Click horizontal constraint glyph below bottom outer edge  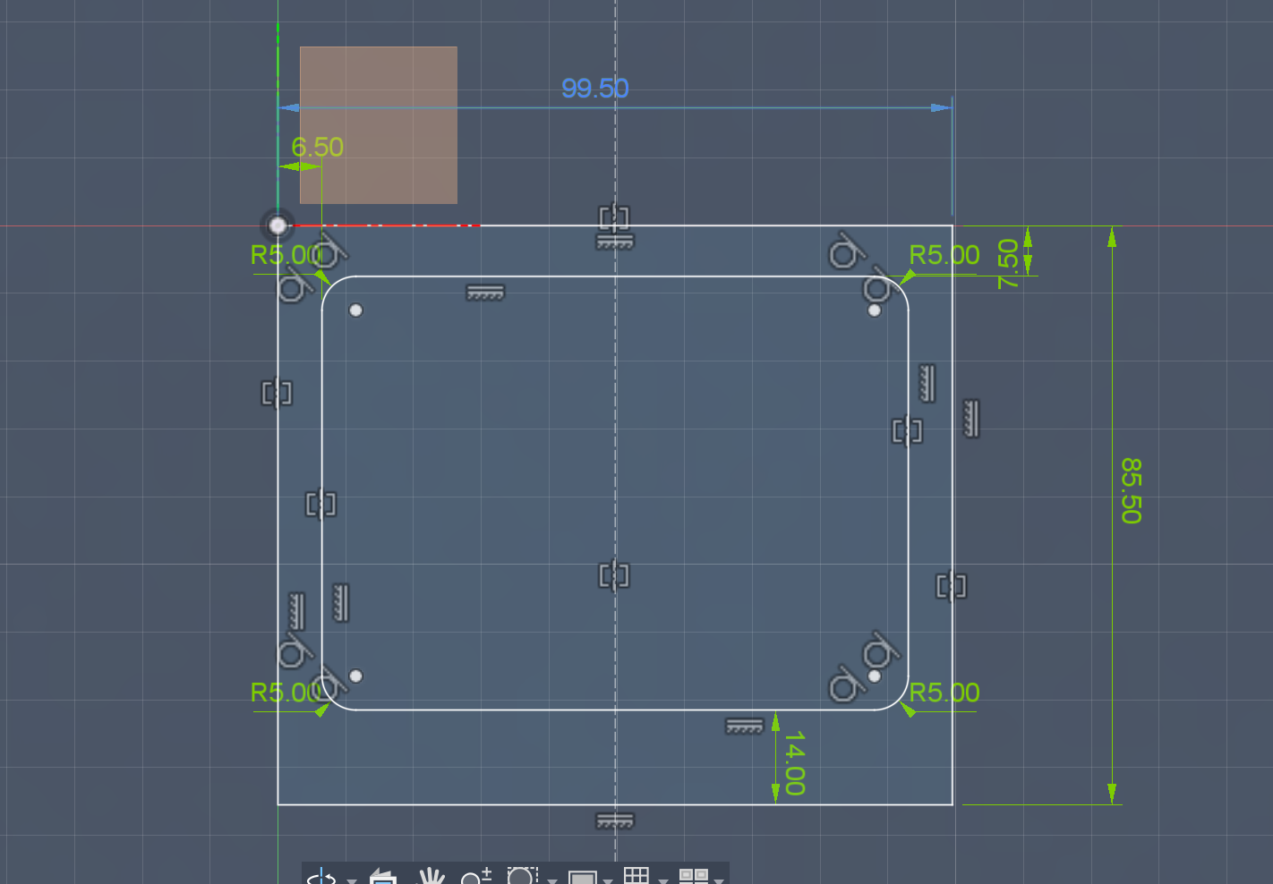[x=615, y=820]
